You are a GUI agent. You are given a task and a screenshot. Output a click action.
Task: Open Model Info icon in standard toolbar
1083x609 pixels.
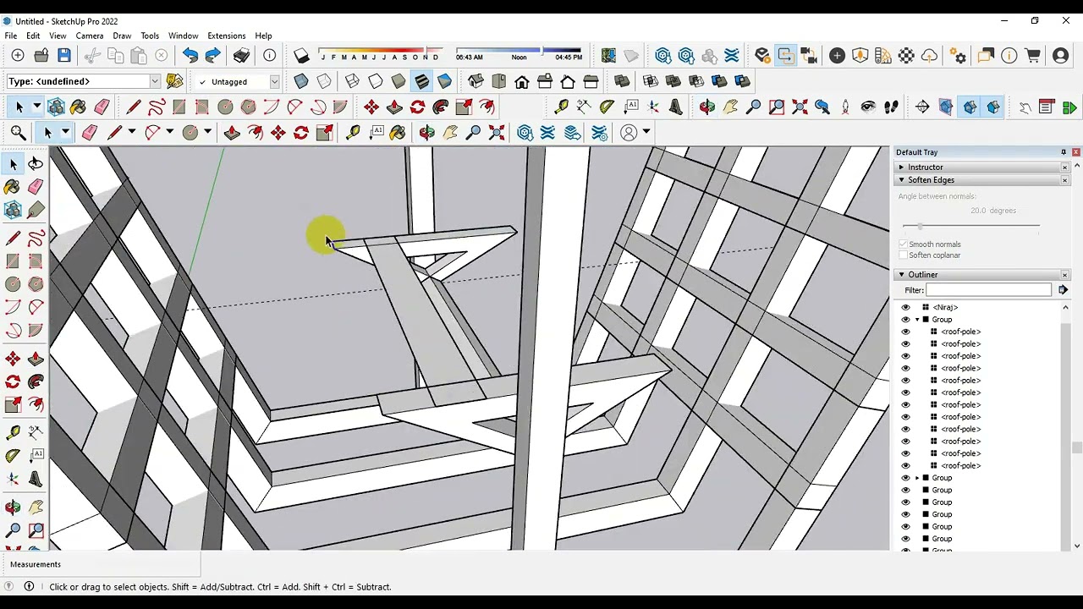click(270, 56)
